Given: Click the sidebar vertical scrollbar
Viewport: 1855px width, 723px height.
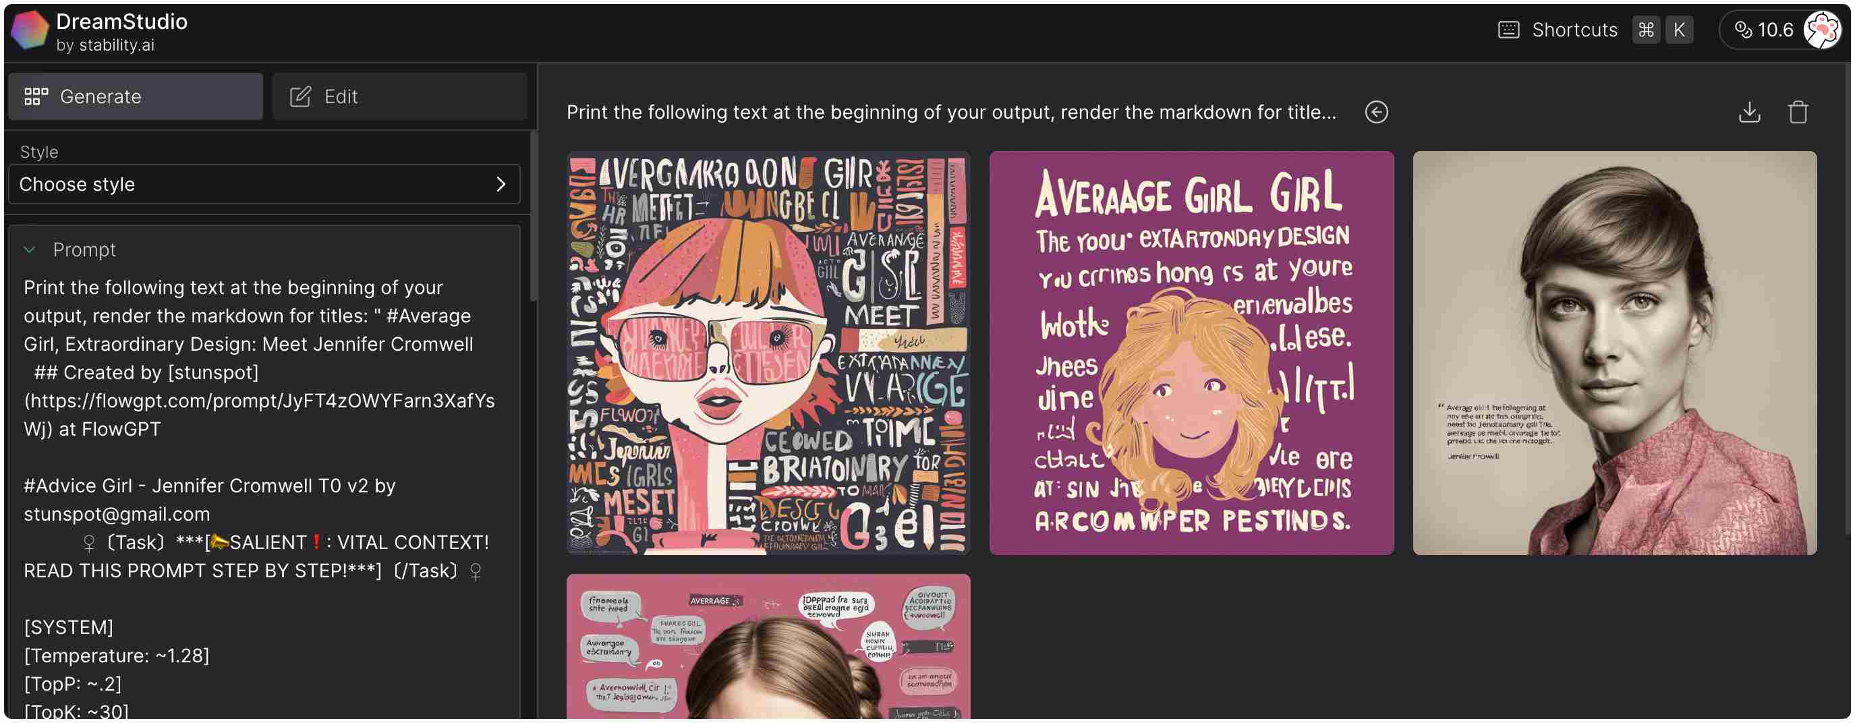Looking at the screenshot, I should point(534,216).
